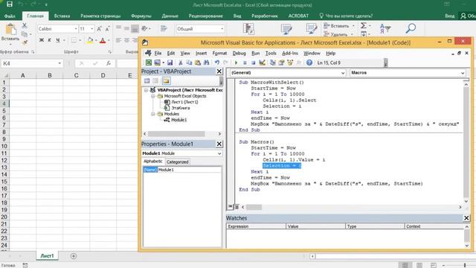Click Toggle Folders icon in Project panel
The height and width of the screenshot is (268, 476).
[166, 81]
